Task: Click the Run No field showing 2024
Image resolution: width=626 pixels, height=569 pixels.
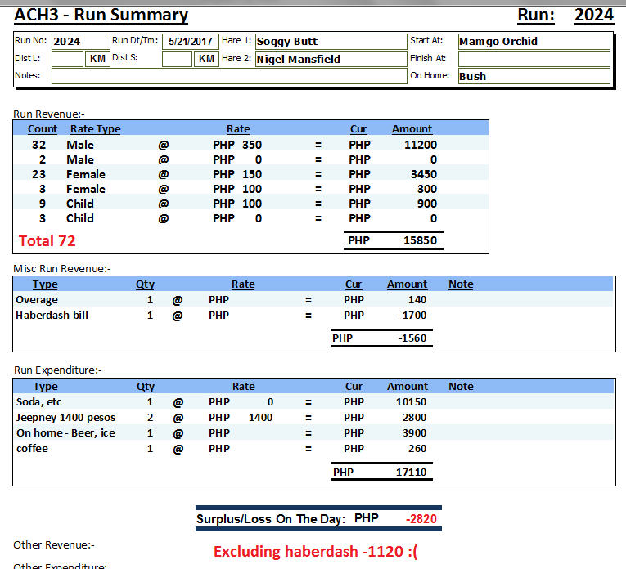Action: point(79,42)
